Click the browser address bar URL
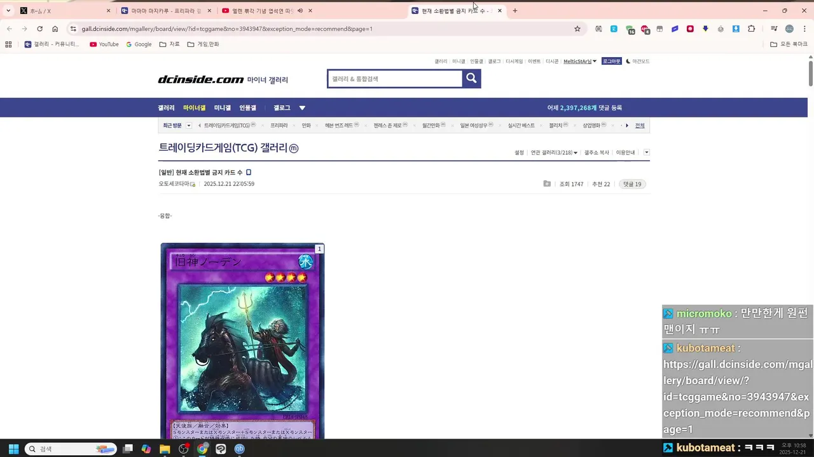814x457 pixels. [x=227, y=29]
